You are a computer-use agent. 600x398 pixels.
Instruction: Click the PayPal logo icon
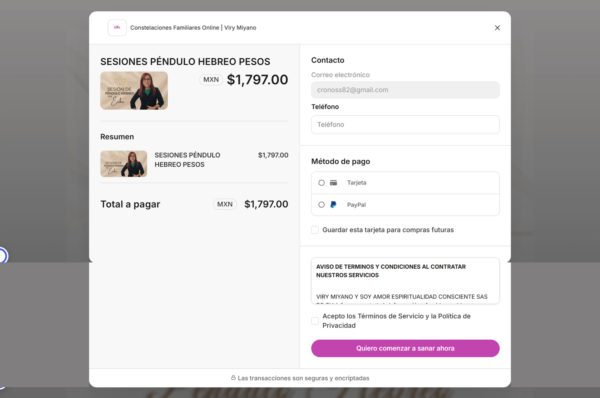pyautogui.click(x=333, y=205)
